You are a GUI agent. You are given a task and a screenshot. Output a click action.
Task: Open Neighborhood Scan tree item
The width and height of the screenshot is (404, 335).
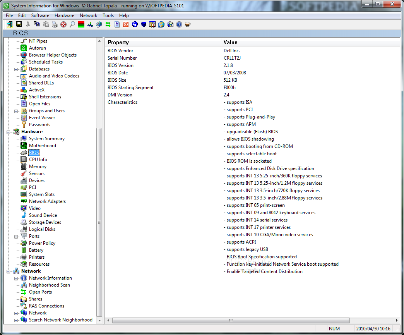pos(49,285)
